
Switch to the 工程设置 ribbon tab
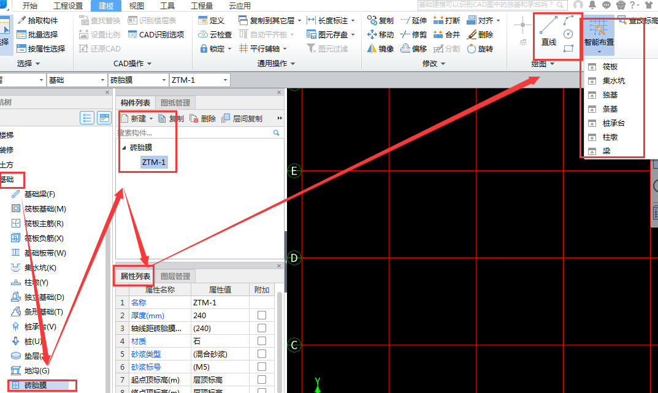pyautogui.click(x=69, y=6)
